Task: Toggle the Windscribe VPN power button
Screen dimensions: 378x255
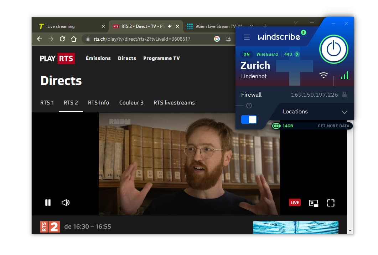Action: pos(333,49)
